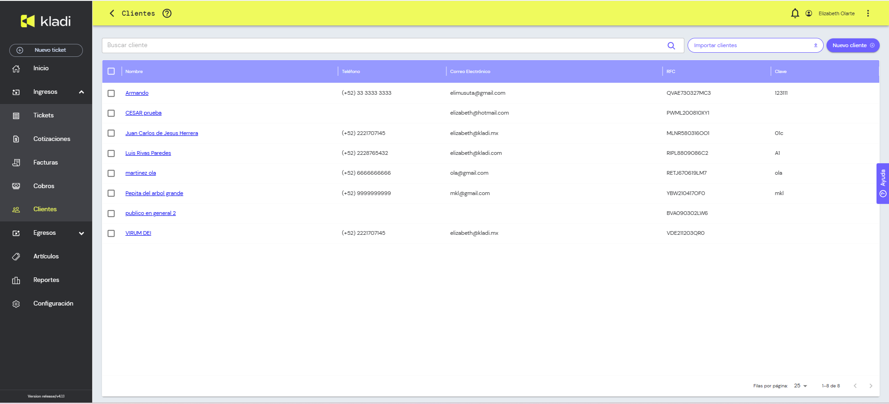Click the Nuevo ticket button

[x=46, y=50]
